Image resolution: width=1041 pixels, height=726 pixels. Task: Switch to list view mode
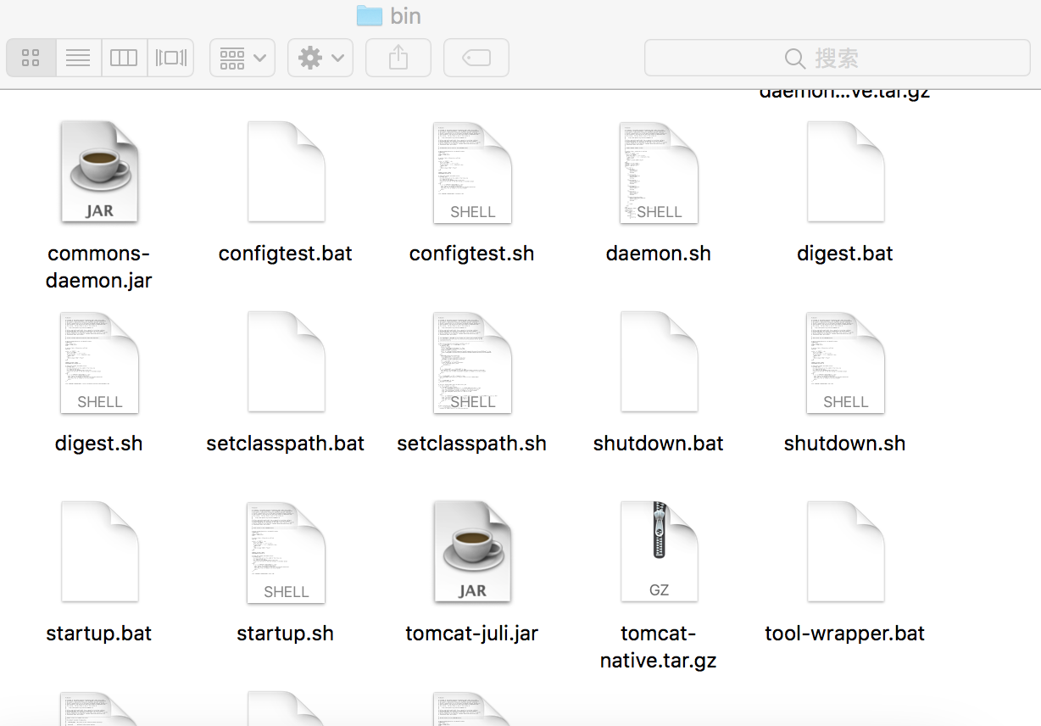pos(78,58)
